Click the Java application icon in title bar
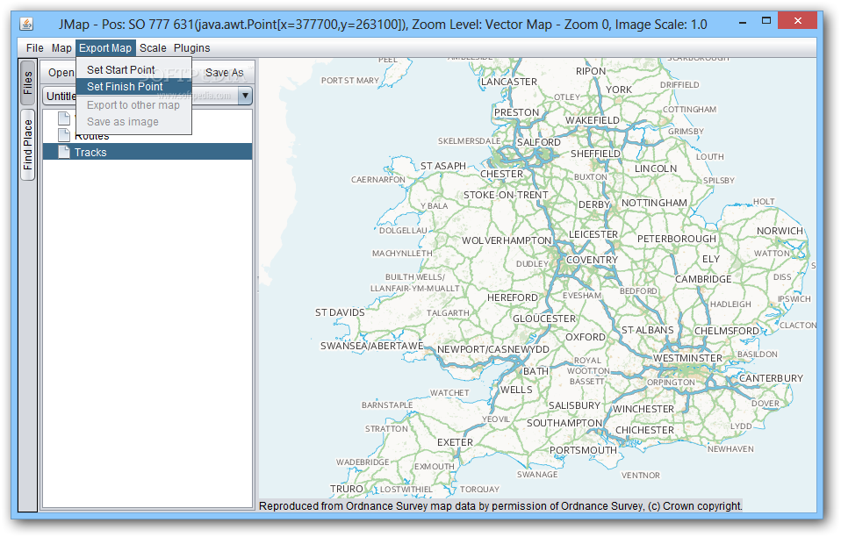The image size is (841, 537). 27,24
